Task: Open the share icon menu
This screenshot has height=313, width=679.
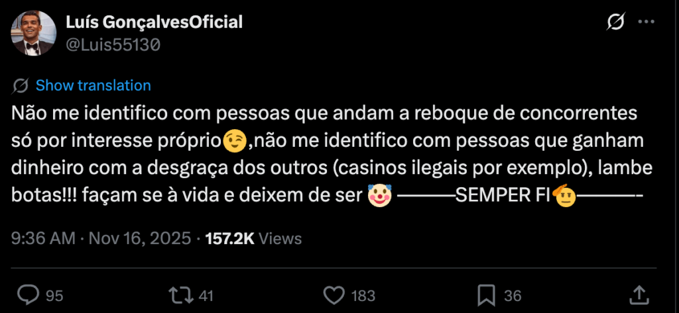Action: (x=638, y=294)
